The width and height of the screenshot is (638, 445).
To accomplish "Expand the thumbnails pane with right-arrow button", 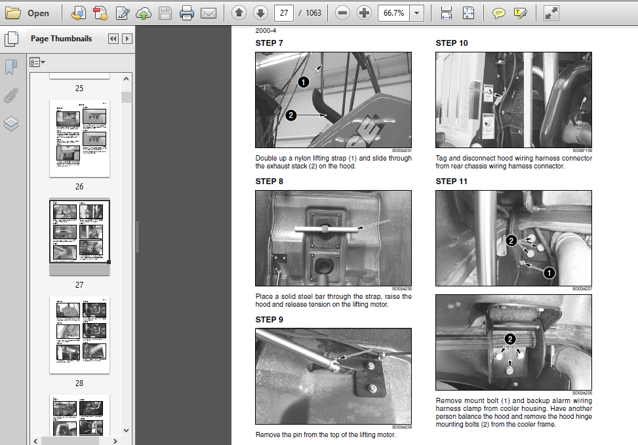I will (127, 39).
